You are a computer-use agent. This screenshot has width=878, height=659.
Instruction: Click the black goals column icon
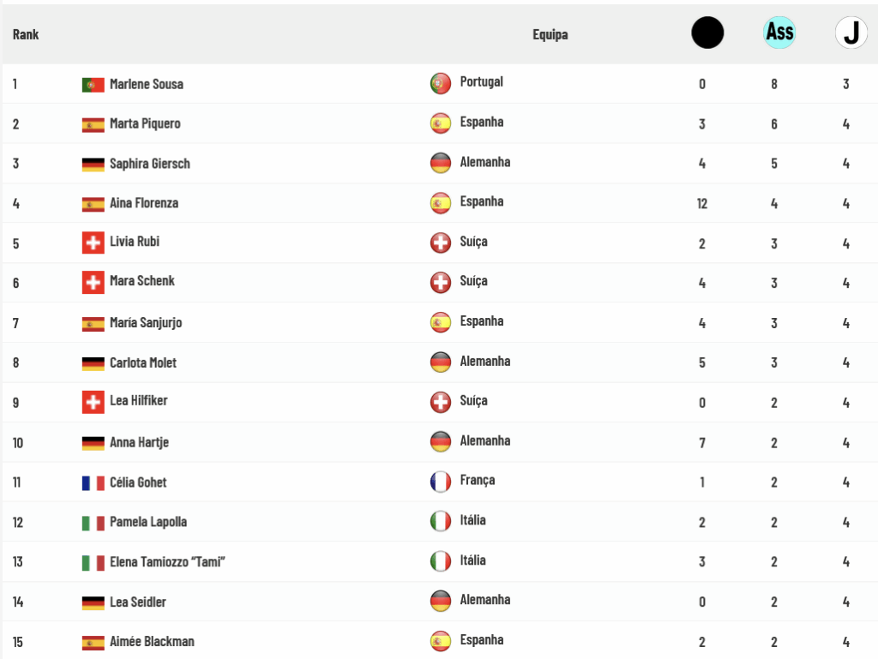tap(707, 33)
